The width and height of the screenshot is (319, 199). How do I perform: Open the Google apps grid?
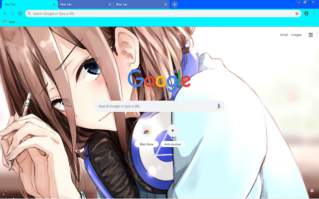point(311,35)
